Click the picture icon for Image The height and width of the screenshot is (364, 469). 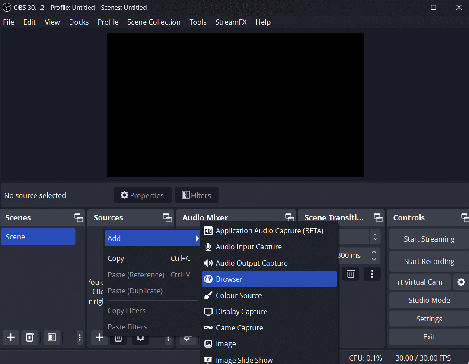click(208, 344)
